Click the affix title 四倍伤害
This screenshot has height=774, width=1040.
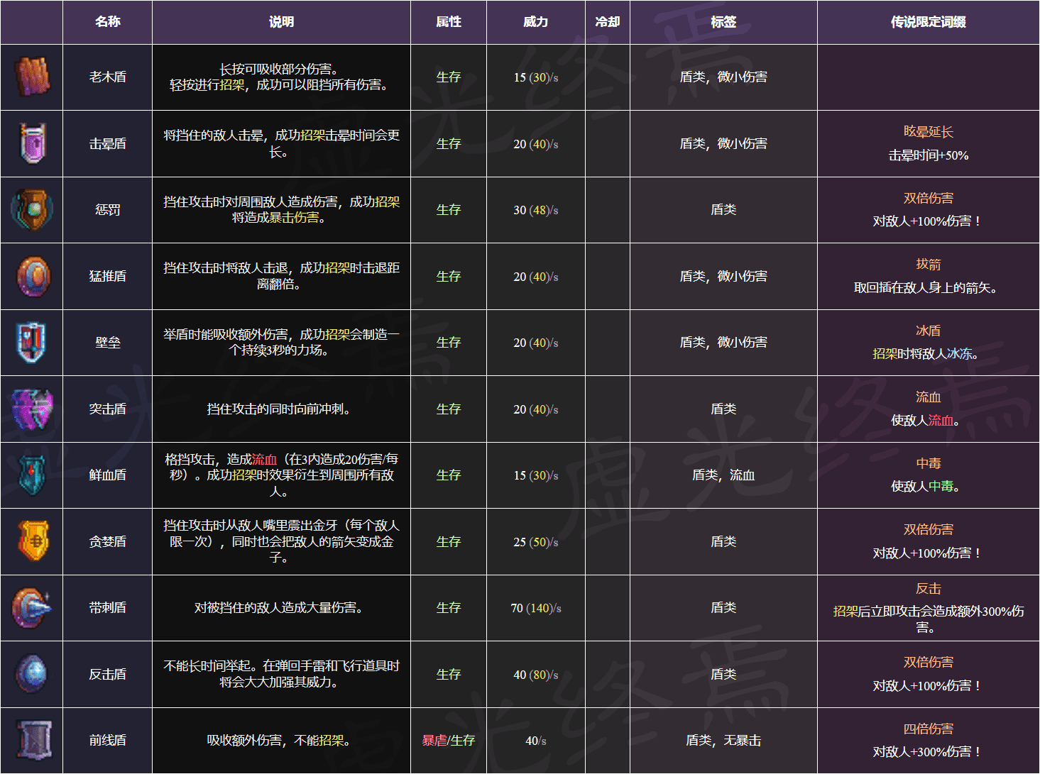click(x=928, y=729)
